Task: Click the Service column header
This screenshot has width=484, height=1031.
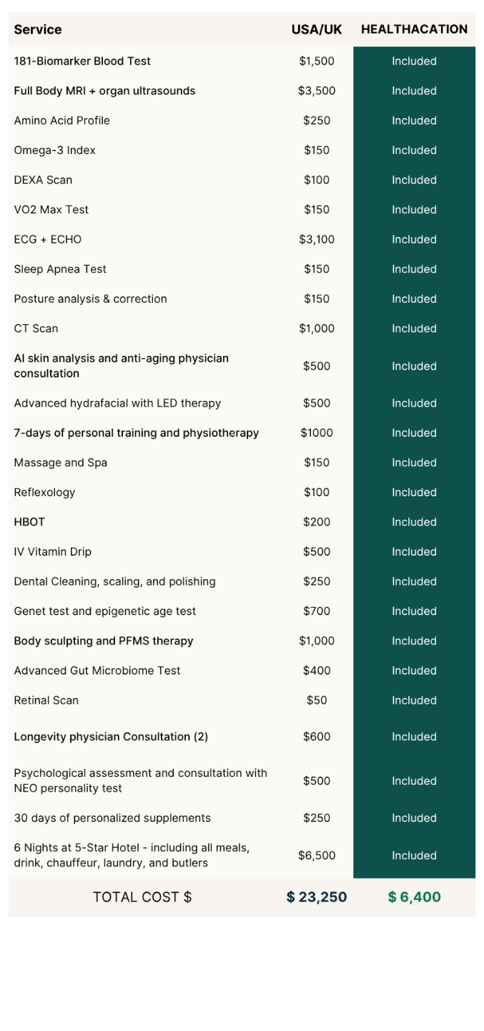Action: click(x=38, y=29)
